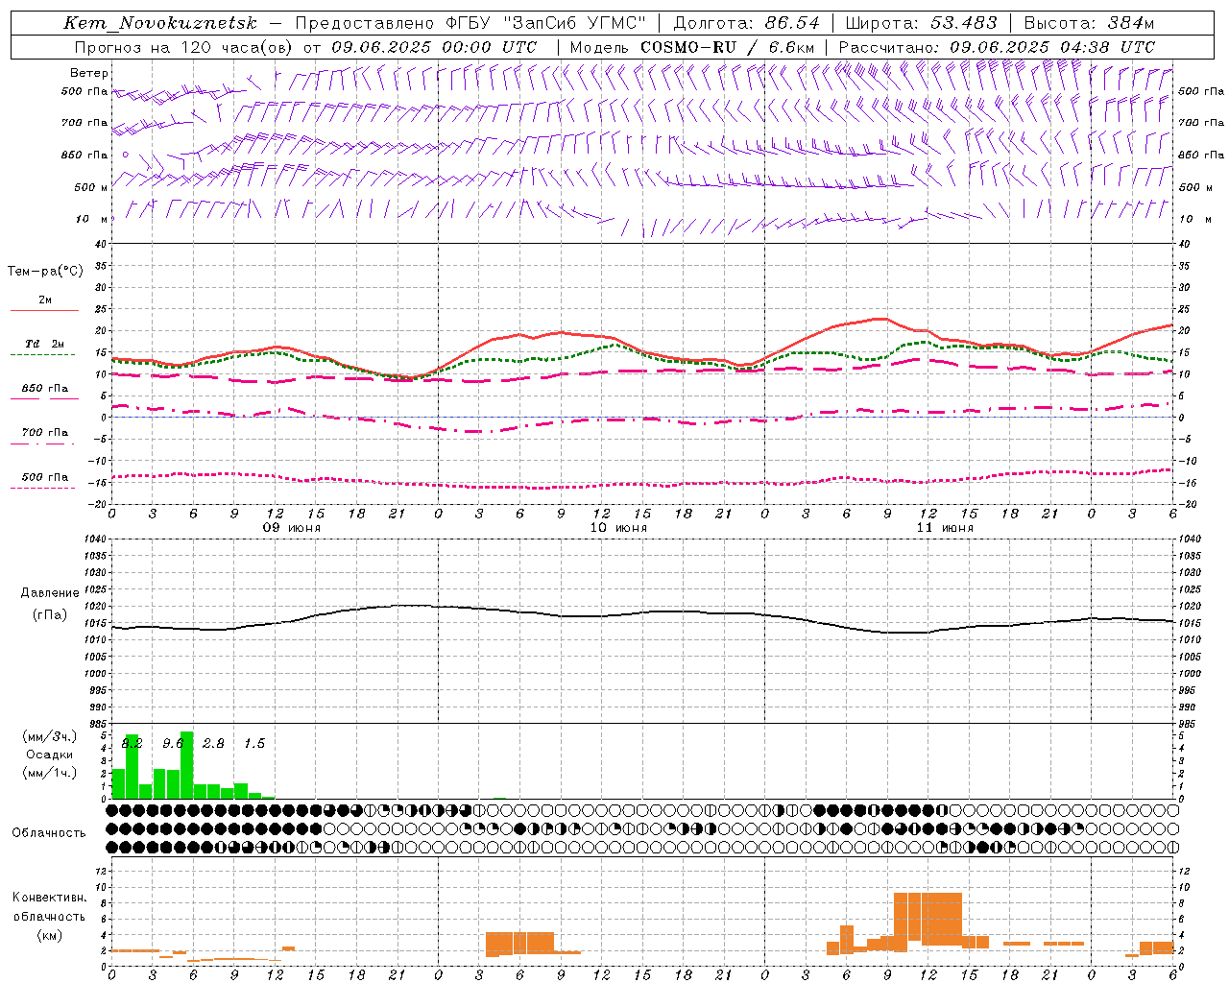Click the 'Td 2м' dew point legend entry
Viewport: 1229px width, 983px height.
pos(44,344)
